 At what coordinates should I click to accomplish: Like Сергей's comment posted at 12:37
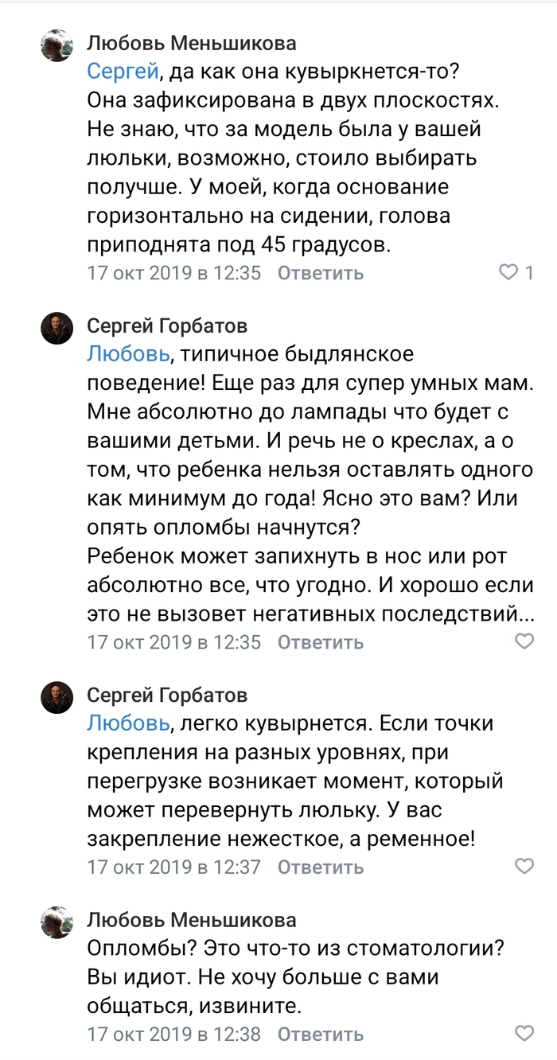(x=524, y=867)
